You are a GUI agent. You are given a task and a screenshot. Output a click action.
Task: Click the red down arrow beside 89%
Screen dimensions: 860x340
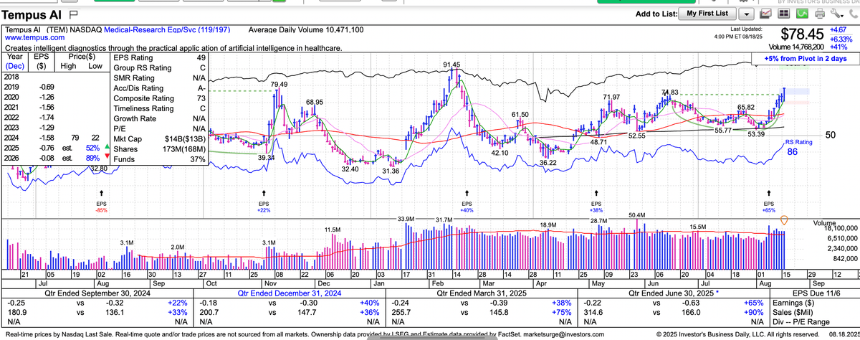coord(107,158)
